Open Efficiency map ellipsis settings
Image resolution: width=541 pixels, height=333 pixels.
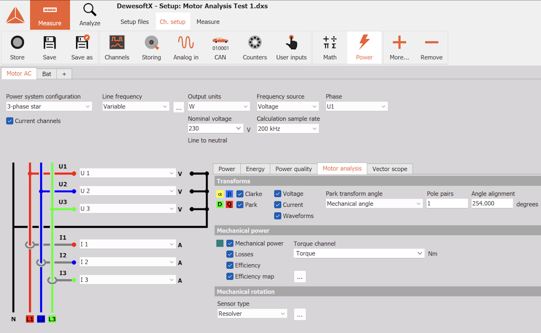pos(300,277)
